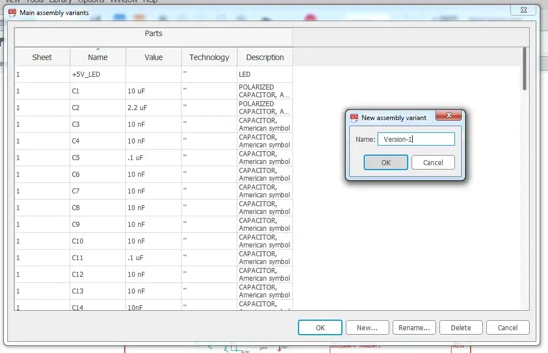Click the Description column header
The width and height of the screenshot is (548, 353).
[265, 57]
